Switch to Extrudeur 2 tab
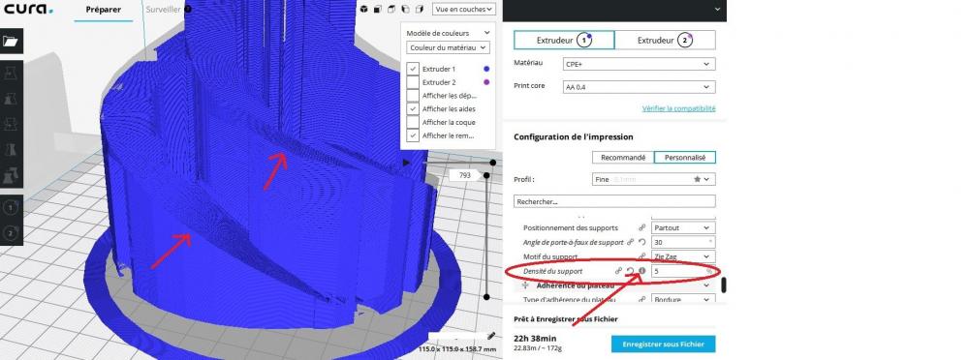Viewport: 969px width, 360px height. (665, 40)
